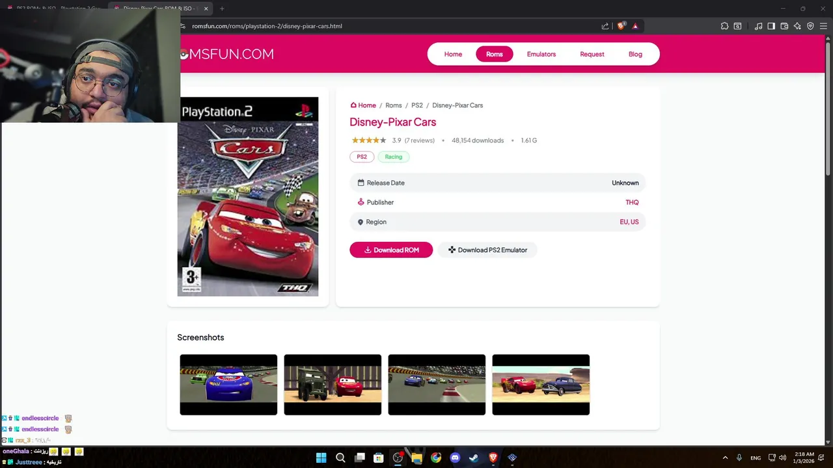Image resolution: width=833 pixels, height=468 pixels.
Task: Click the ROMSFUN.COM site logo
Action: (228, 54)
